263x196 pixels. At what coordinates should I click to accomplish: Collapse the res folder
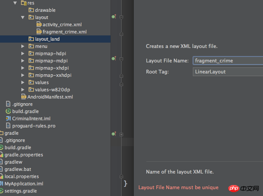[15, 3]
